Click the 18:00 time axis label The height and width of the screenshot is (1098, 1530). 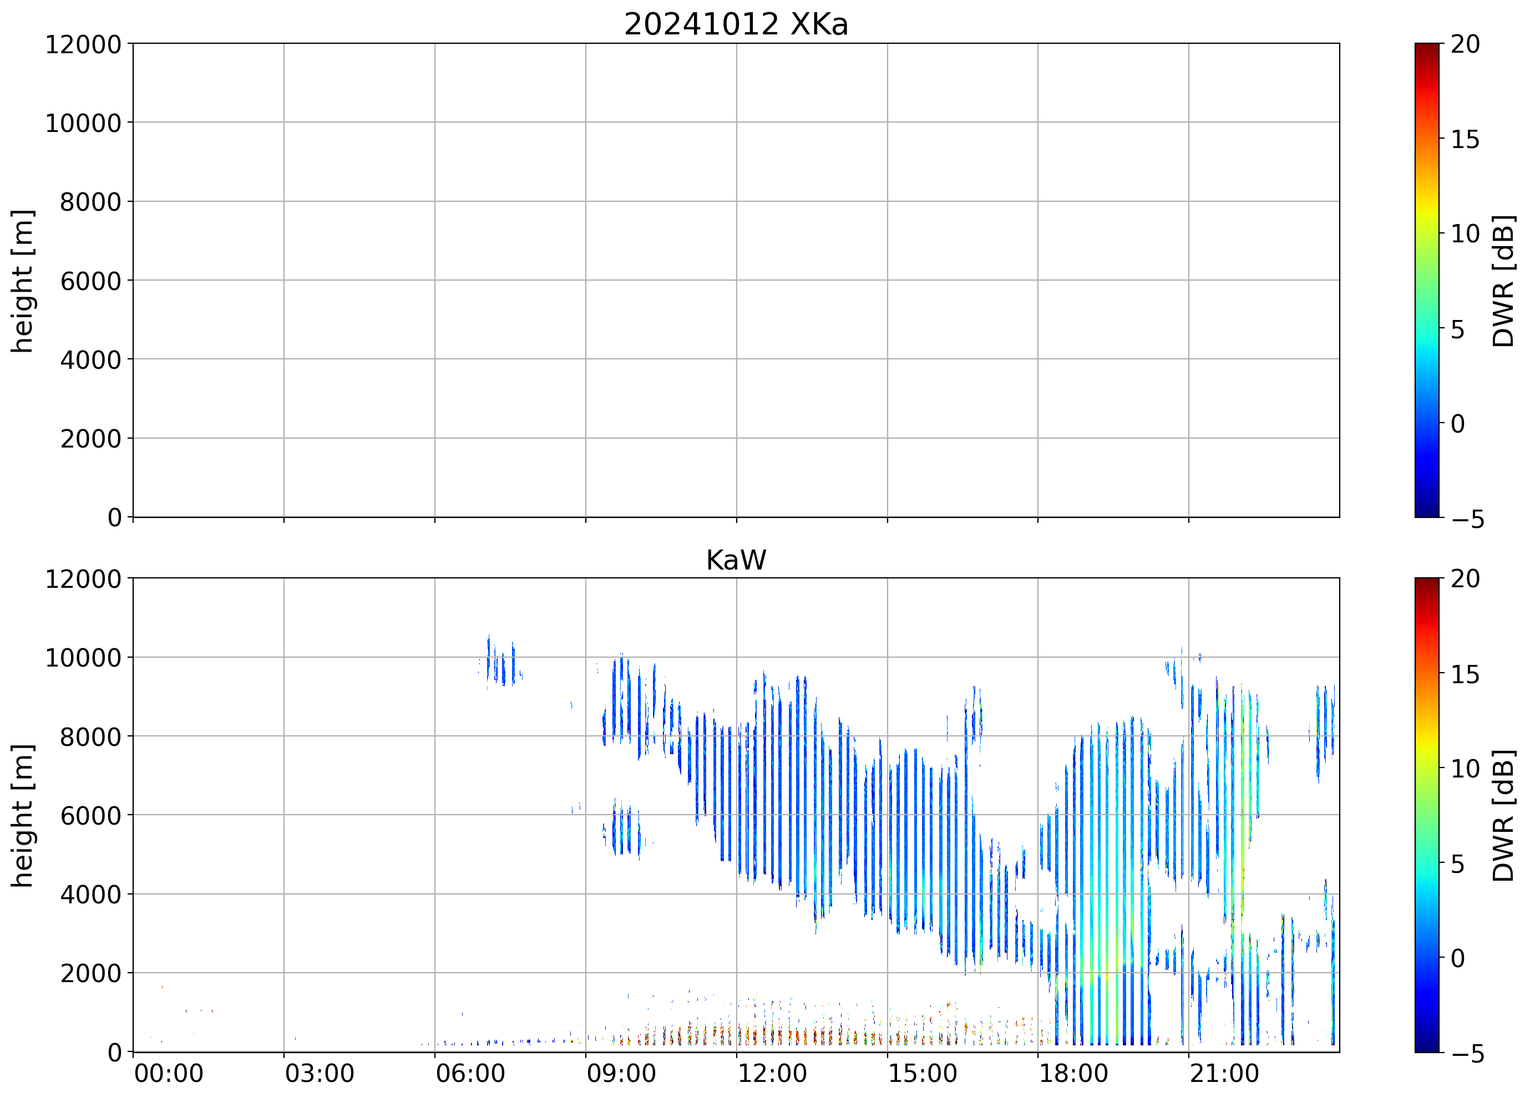(1073, 1073)
